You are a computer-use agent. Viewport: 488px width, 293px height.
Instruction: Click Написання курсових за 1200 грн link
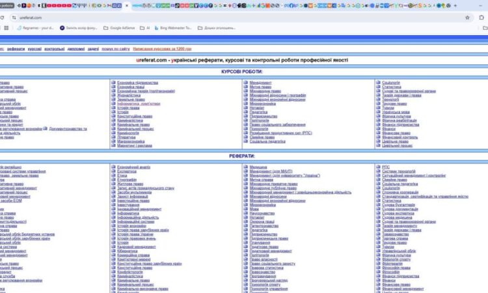(x=162, y=49)
